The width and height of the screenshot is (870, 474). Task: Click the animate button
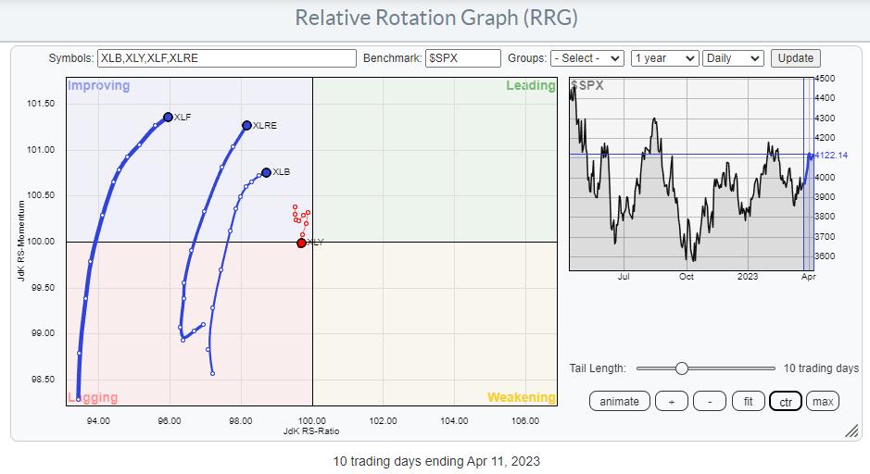tap(619, 401)
